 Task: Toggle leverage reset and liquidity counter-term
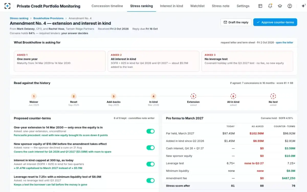pos(150,180)
